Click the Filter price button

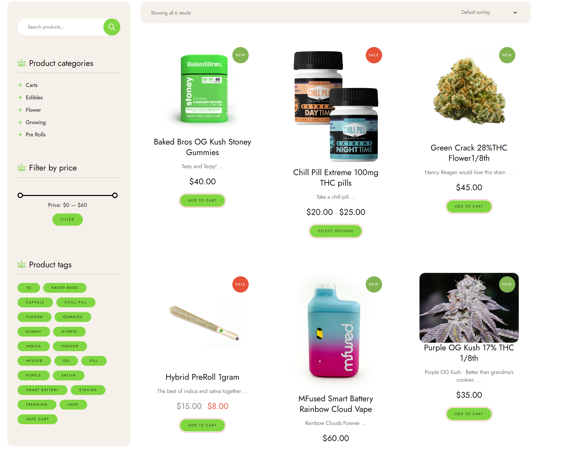(67, 219)
